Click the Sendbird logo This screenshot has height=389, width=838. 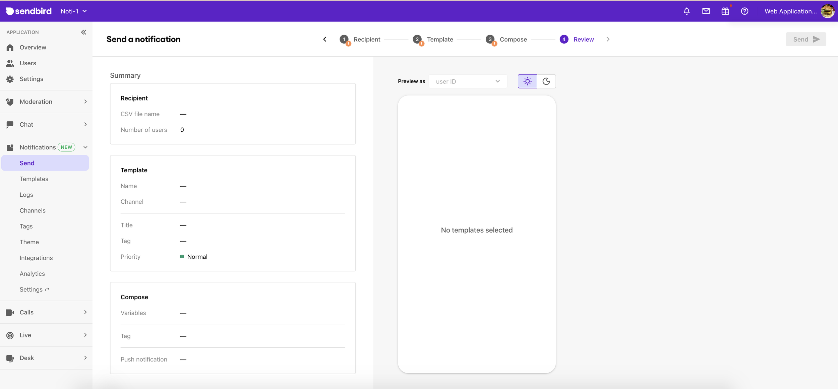point(29,11)
